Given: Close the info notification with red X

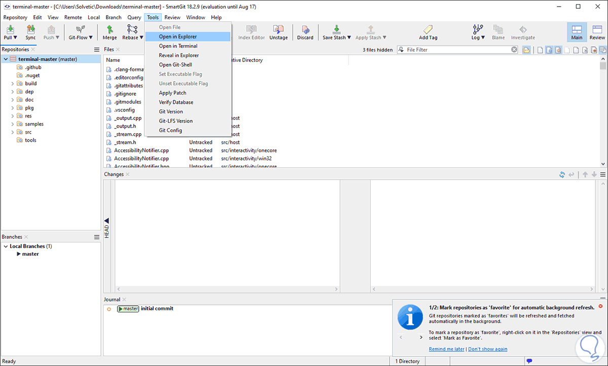Looking at the screenshot, I should [x=601, y=306].
